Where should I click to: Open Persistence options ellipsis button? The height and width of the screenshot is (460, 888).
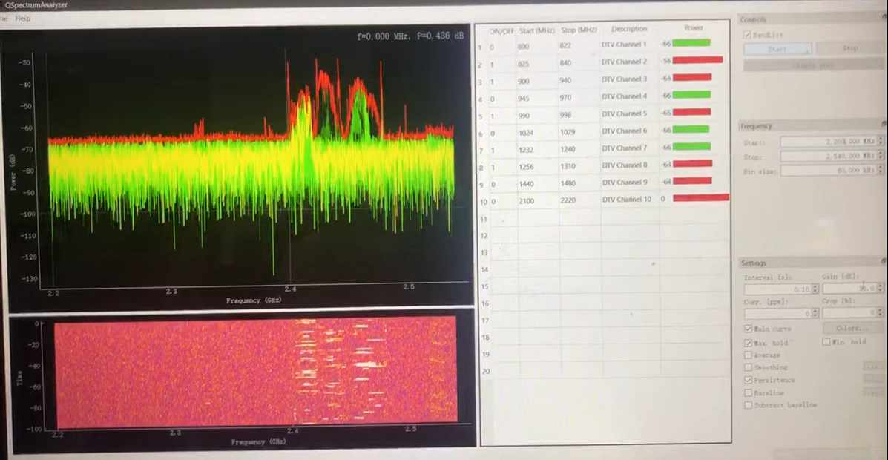click(x=872, y=380)
